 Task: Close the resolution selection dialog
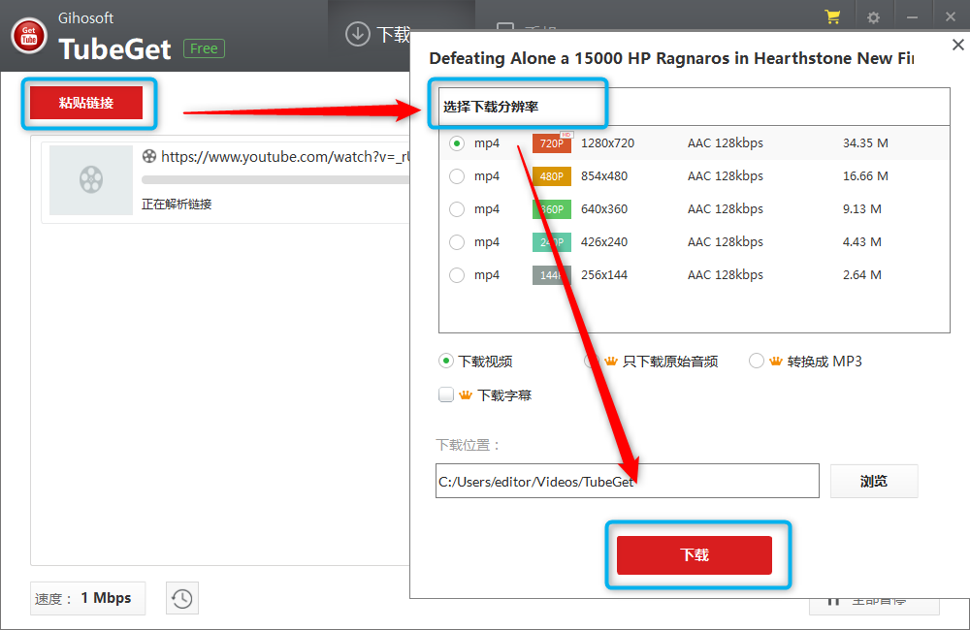point(957,45)
